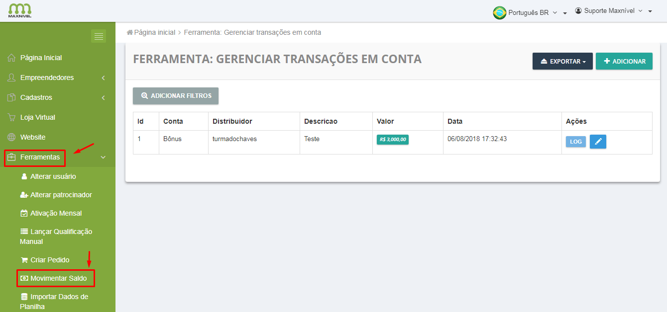Toggle the sidebar hamburger menu
Image resolution: width=667 pixels, height=312 pixels.
99,36
